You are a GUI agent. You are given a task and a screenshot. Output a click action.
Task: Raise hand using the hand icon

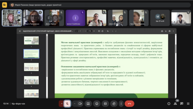click(114, 104)
